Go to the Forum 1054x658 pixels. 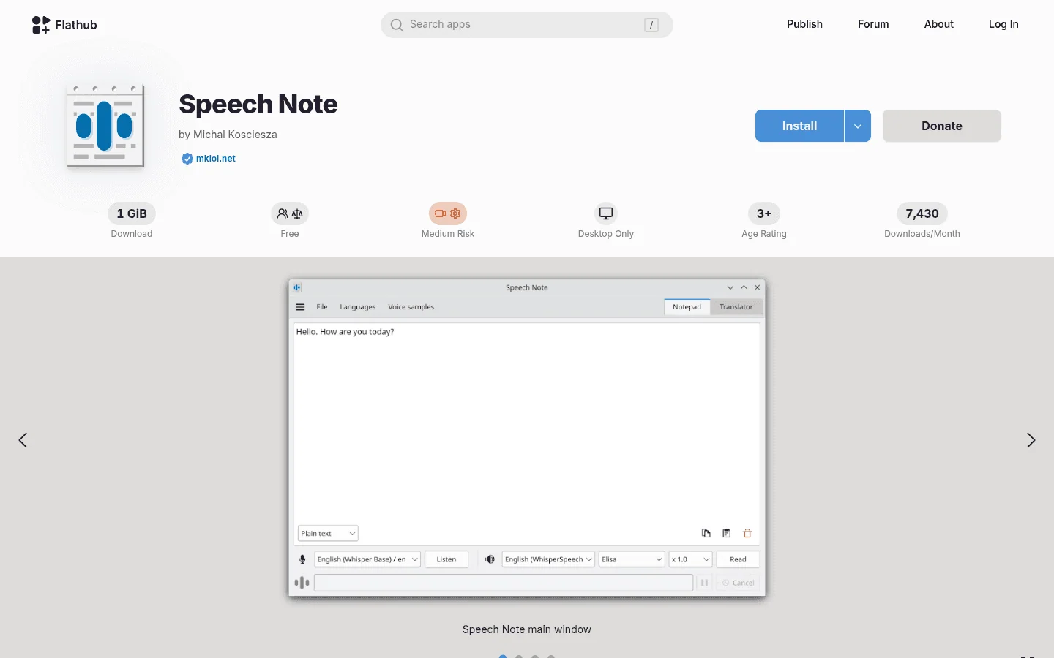click(x=873, y=24)
